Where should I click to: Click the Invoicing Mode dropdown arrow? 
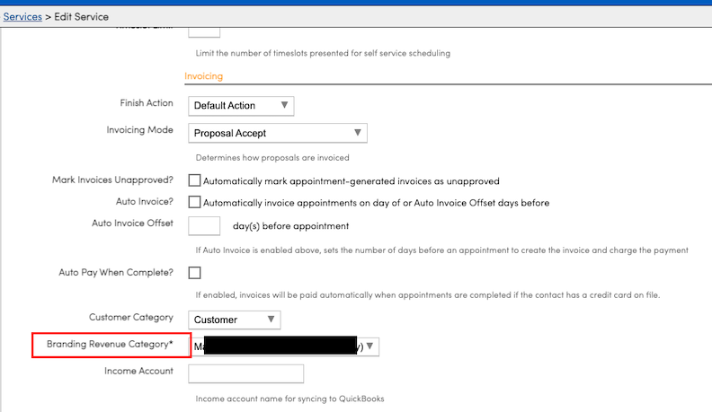click(x=358, y=132)
